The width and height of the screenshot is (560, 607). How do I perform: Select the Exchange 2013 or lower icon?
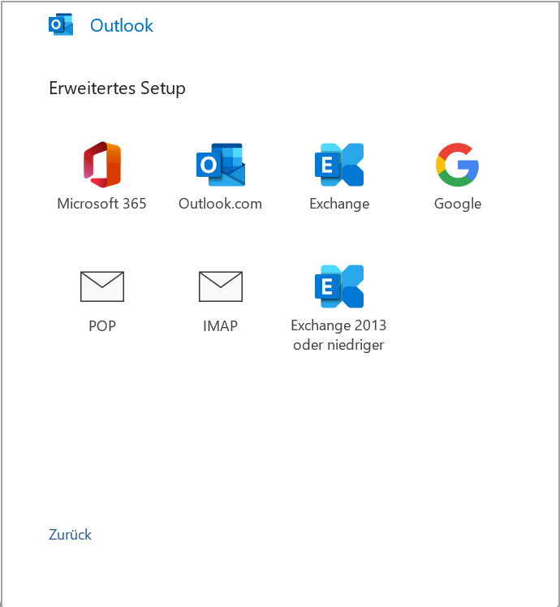click(x=338, y=286)
